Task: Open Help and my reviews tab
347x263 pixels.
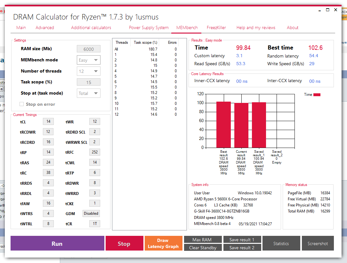Action: pos(256,27)
